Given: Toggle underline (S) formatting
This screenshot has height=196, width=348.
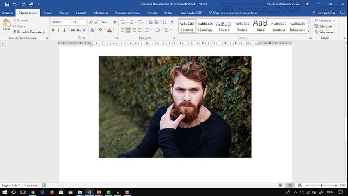Looking at the screenshot, I should click(x=64, y=30).
